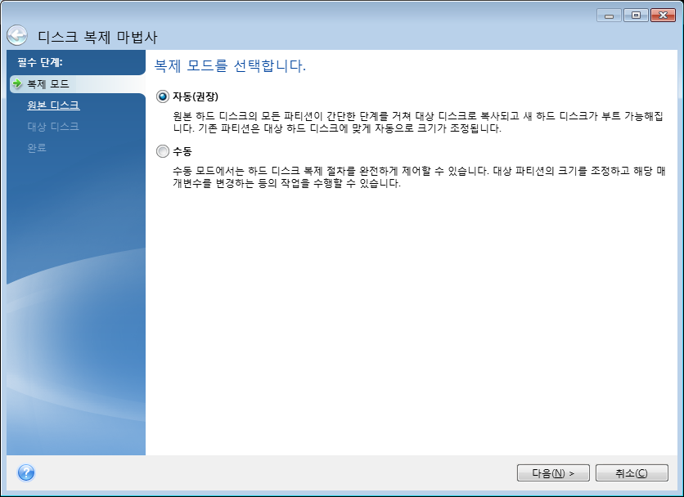Viewport: 684px width, 497px height.
Task: Select the 수동 radio button
Action: coord(162,152)
